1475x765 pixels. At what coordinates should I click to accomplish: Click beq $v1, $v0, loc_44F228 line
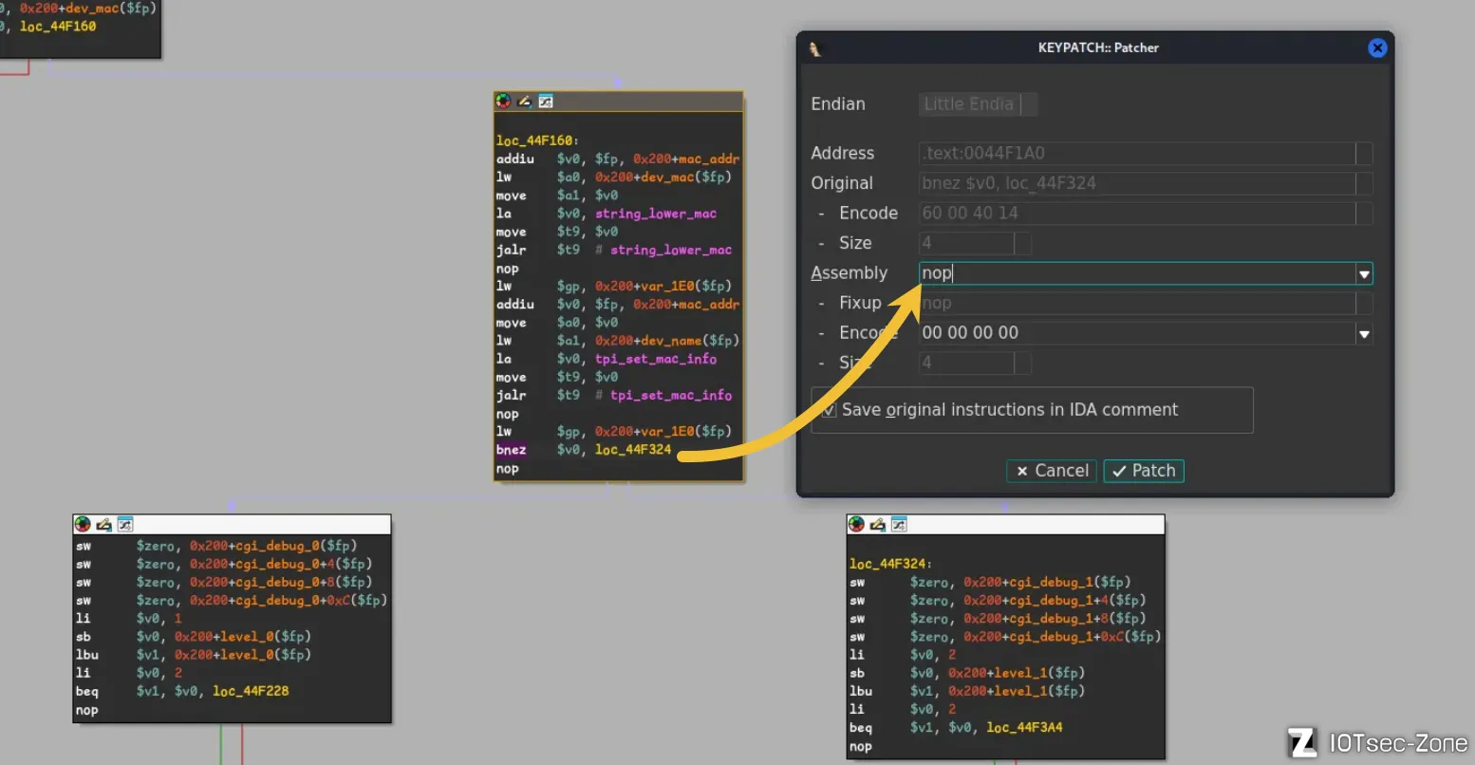[x=182, y=691]
